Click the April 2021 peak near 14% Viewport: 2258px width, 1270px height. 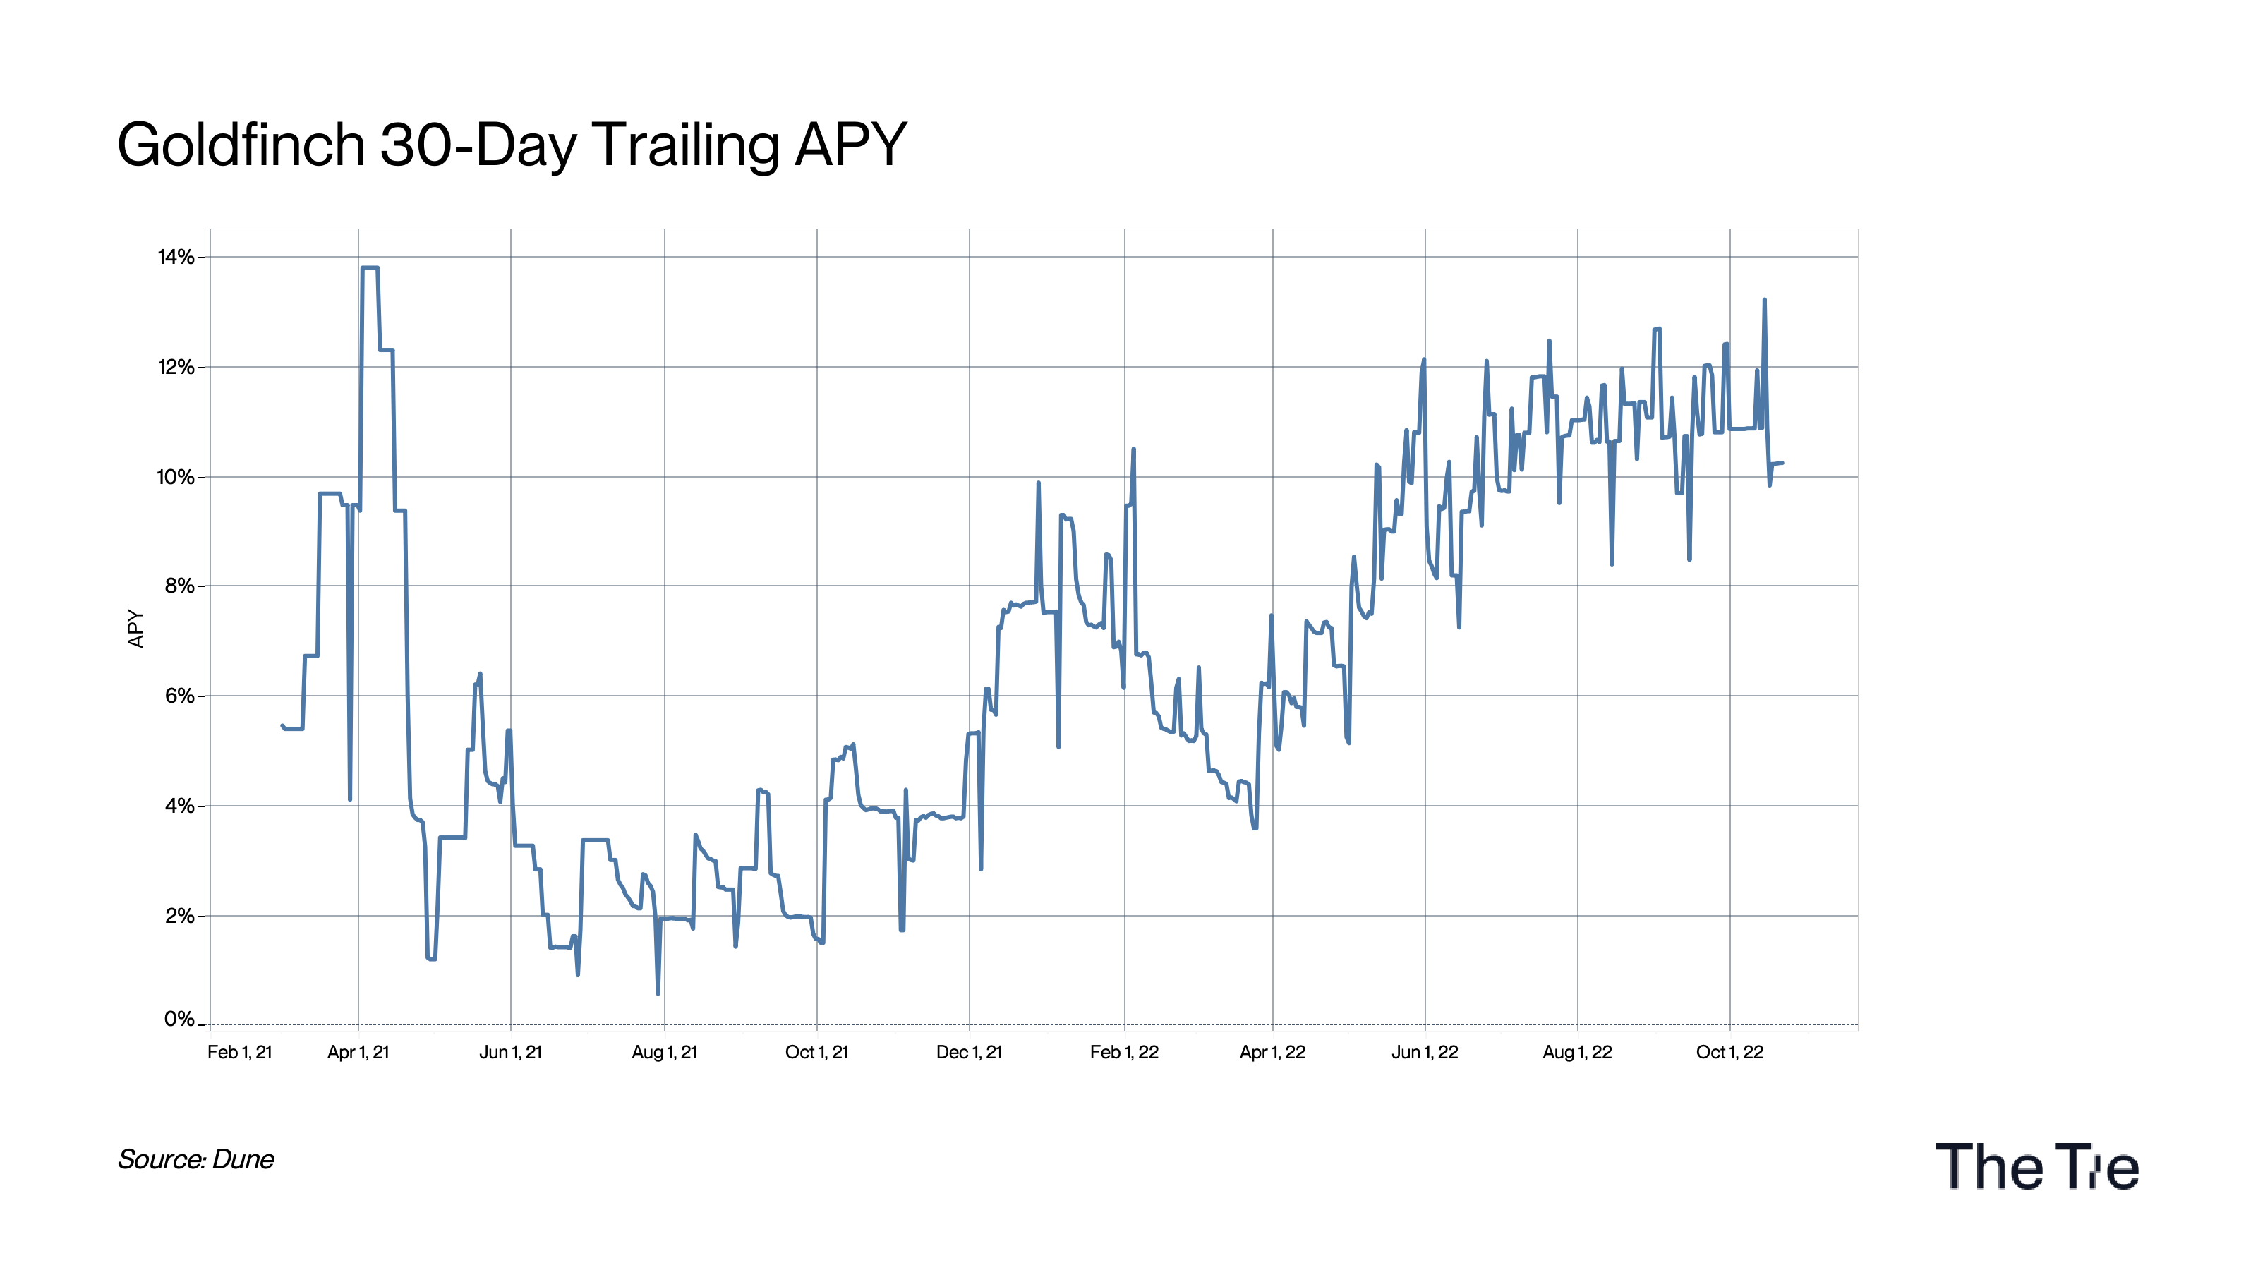point(370,268)
